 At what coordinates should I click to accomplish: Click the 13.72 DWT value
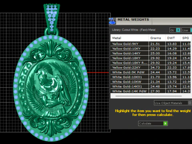click(172, 82)
